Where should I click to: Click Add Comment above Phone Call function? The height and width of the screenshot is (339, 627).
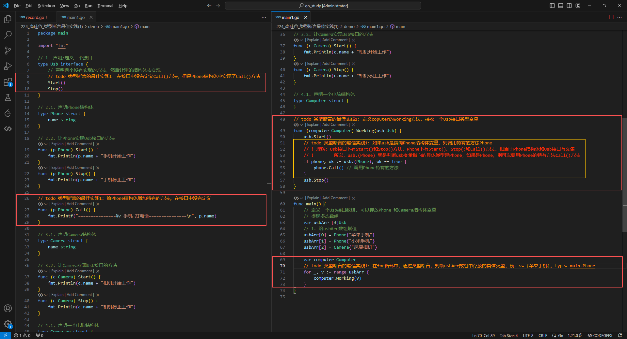[x=79, y=204]
